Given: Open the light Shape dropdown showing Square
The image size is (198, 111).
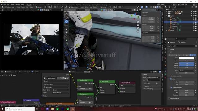Looking at the screenshot, I should (187, 71).
